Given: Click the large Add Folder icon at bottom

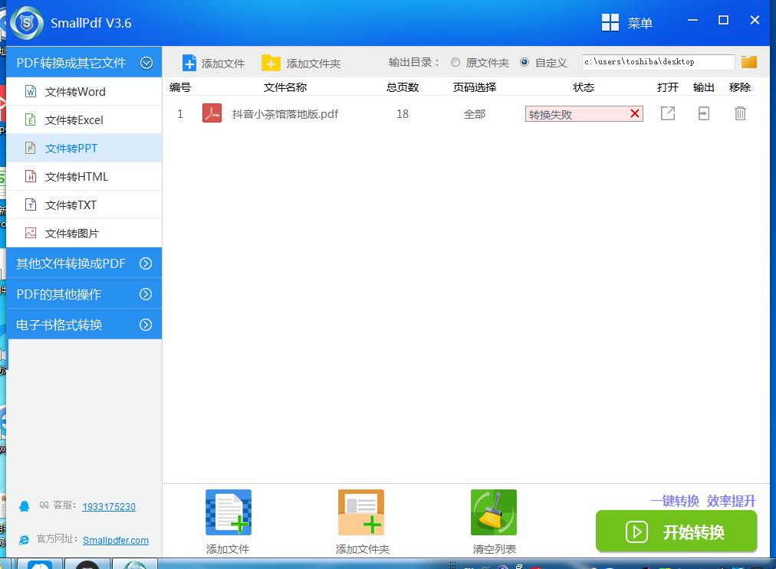Looking at the screenshot, I should [x=361, y=513].
